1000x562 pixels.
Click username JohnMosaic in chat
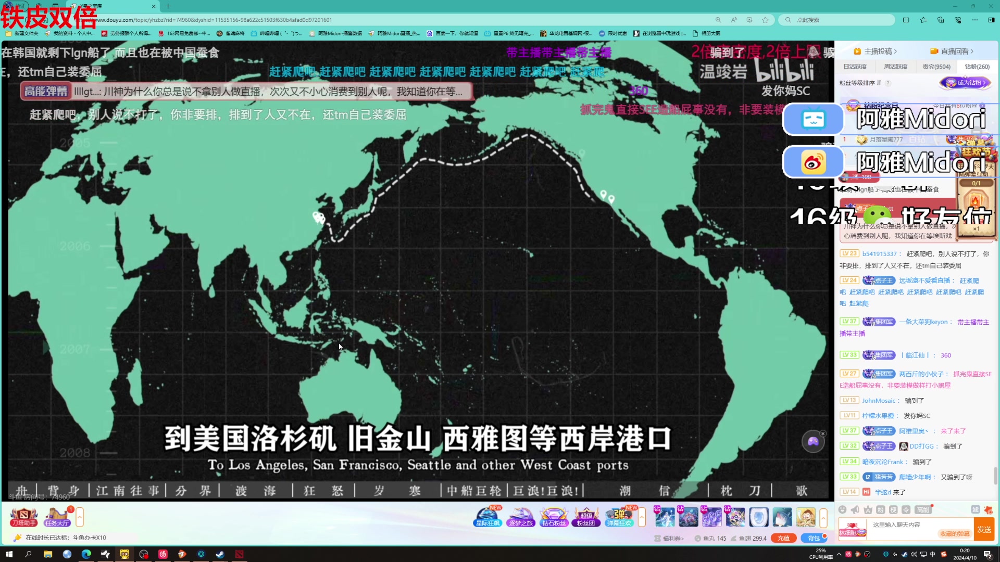coord(879,401)
